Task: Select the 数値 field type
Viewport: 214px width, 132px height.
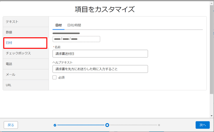Action: (x=26, y=32)
